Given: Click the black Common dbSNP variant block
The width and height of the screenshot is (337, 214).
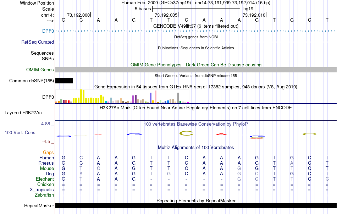Looking at the screenshot, I should click(64, 81).
